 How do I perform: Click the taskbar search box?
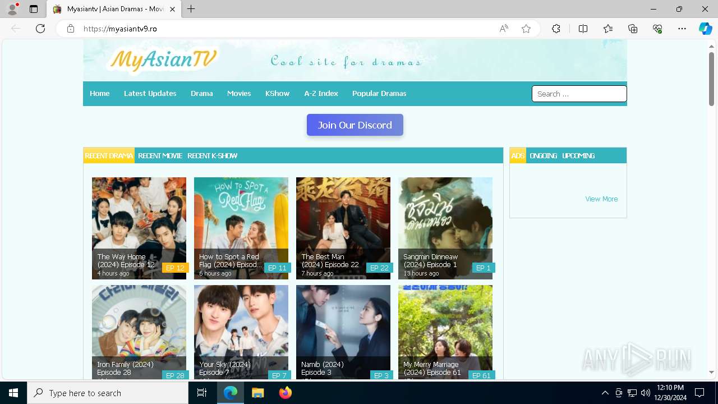click(108, 393)
